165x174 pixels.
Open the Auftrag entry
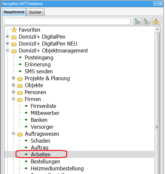[x=40, y=148]
